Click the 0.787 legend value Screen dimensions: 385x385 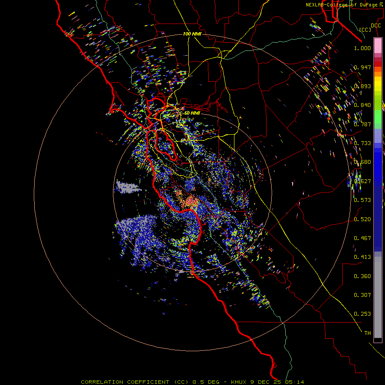point(362,124)
